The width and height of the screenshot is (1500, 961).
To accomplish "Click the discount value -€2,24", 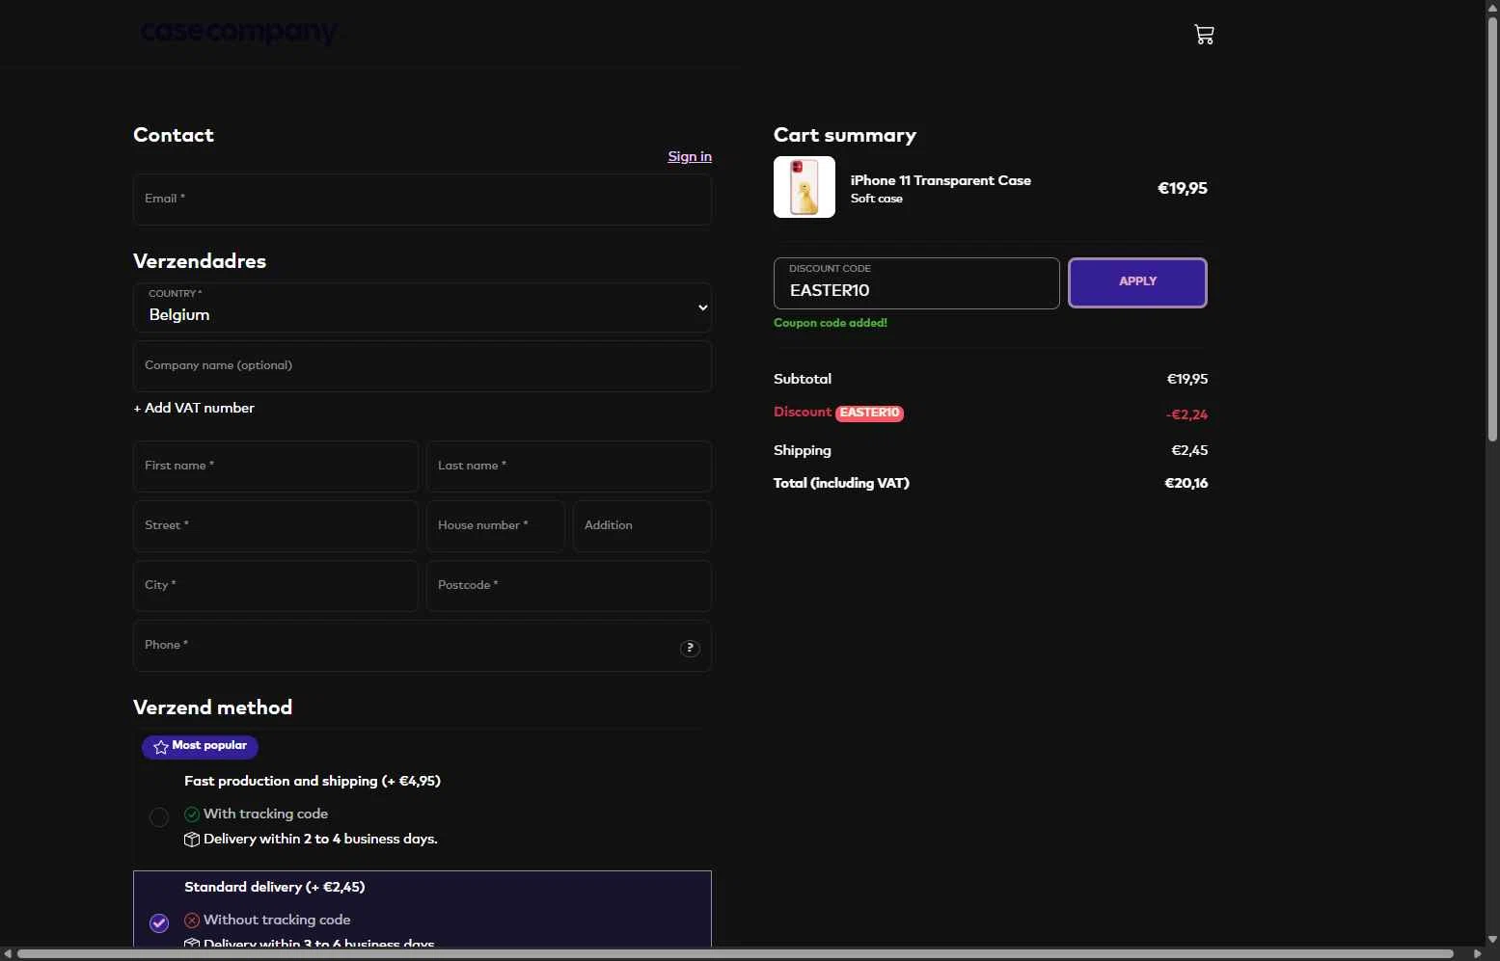I will 1186,414.
